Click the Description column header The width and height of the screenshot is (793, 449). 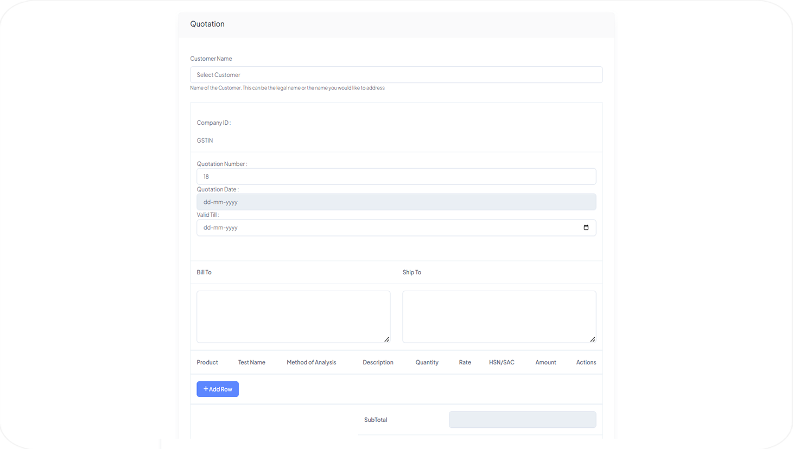coord(378,362)
